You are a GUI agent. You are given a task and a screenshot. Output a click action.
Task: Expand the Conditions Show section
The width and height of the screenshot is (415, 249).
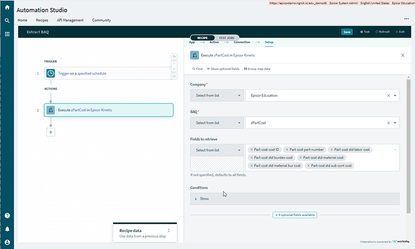[x=295, y=198]
